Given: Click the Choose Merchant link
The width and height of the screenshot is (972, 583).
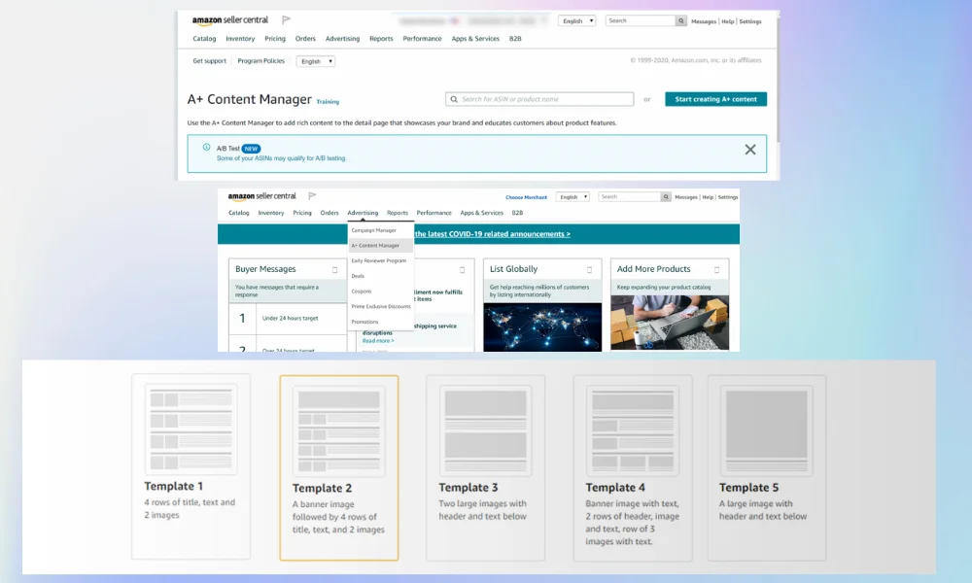Looking at the screenshot, I should [x=526, y=197].
